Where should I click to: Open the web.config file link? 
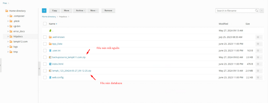pyautogui.click(x=58, y=77)
